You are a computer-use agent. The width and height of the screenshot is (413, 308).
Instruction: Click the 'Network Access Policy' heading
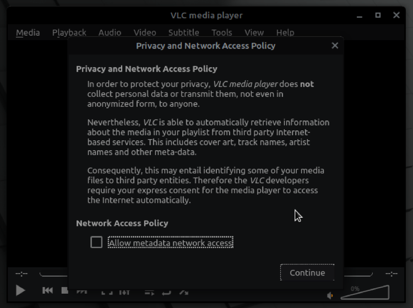pyautogui.click(x=122, y=223)
